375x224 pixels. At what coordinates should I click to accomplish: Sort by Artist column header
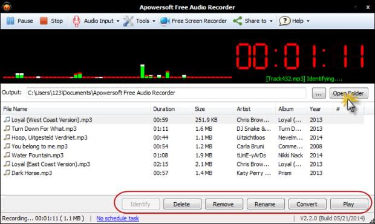click(255, 109)
